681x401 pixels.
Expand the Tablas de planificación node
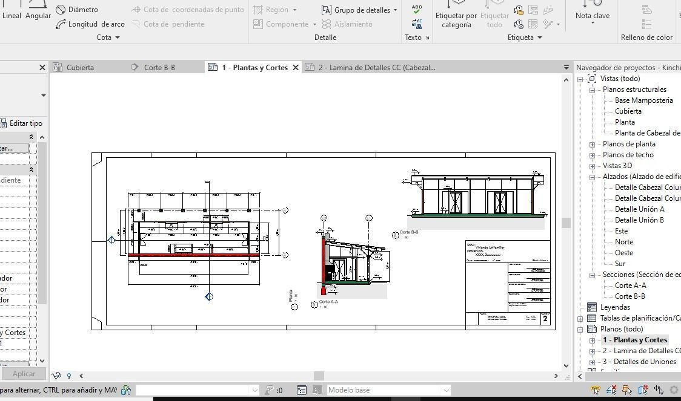580,319
